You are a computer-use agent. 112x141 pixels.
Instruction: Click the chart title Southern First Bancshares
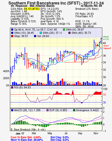pyautogui.click(x=56, y=3)
